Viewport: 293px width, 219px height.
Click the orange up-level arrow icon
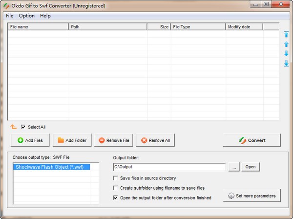(14, 127)
